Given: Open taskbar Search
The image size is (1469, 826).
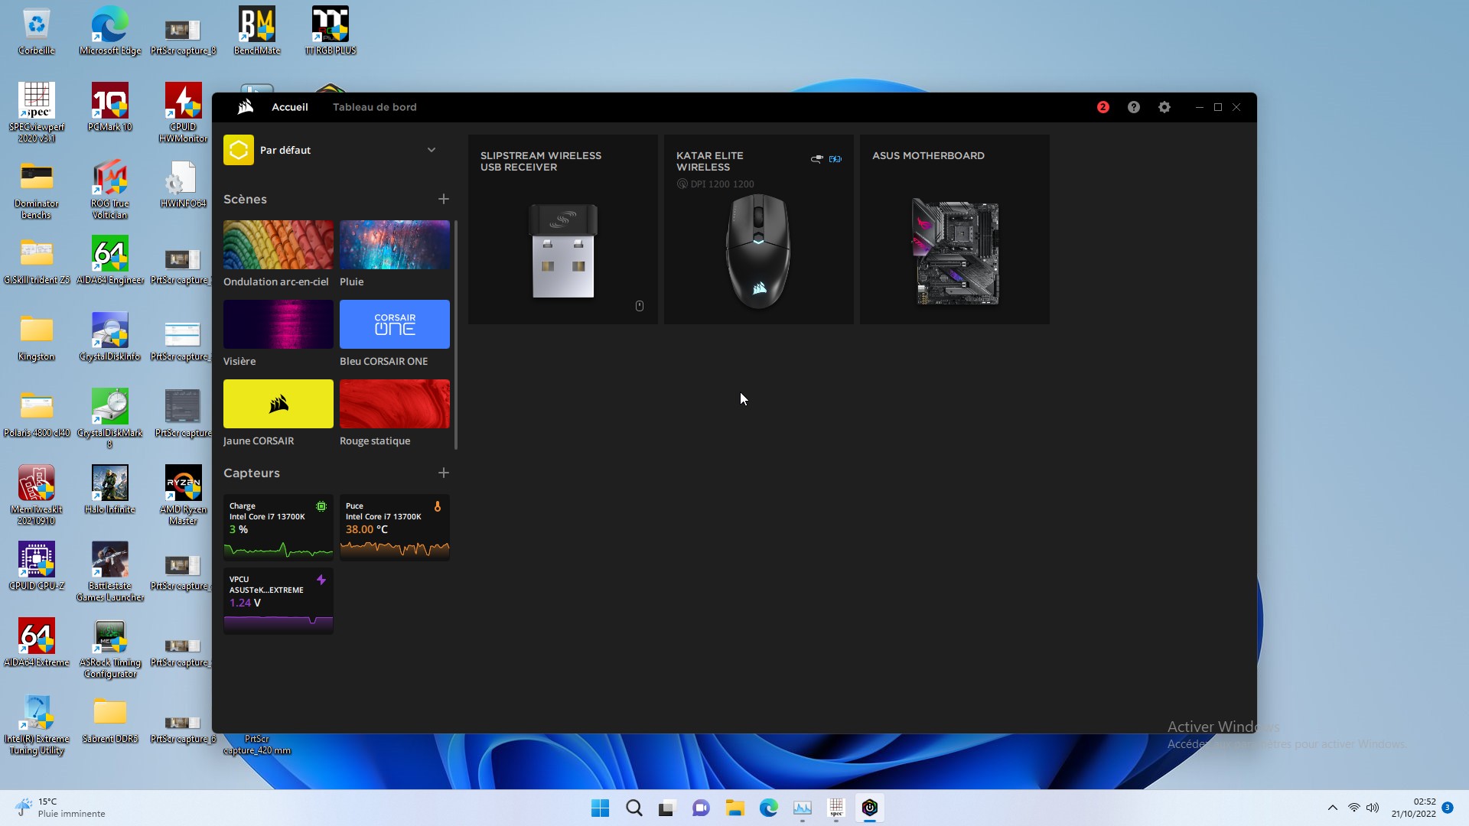Looking at the screenshot, I should click(634, 808).
